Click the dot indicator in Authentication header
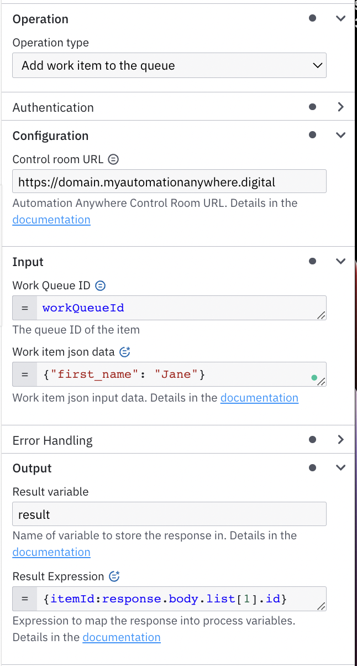Image resolution: width=357 pixels, height=666 pixels. tap(312, 107)
